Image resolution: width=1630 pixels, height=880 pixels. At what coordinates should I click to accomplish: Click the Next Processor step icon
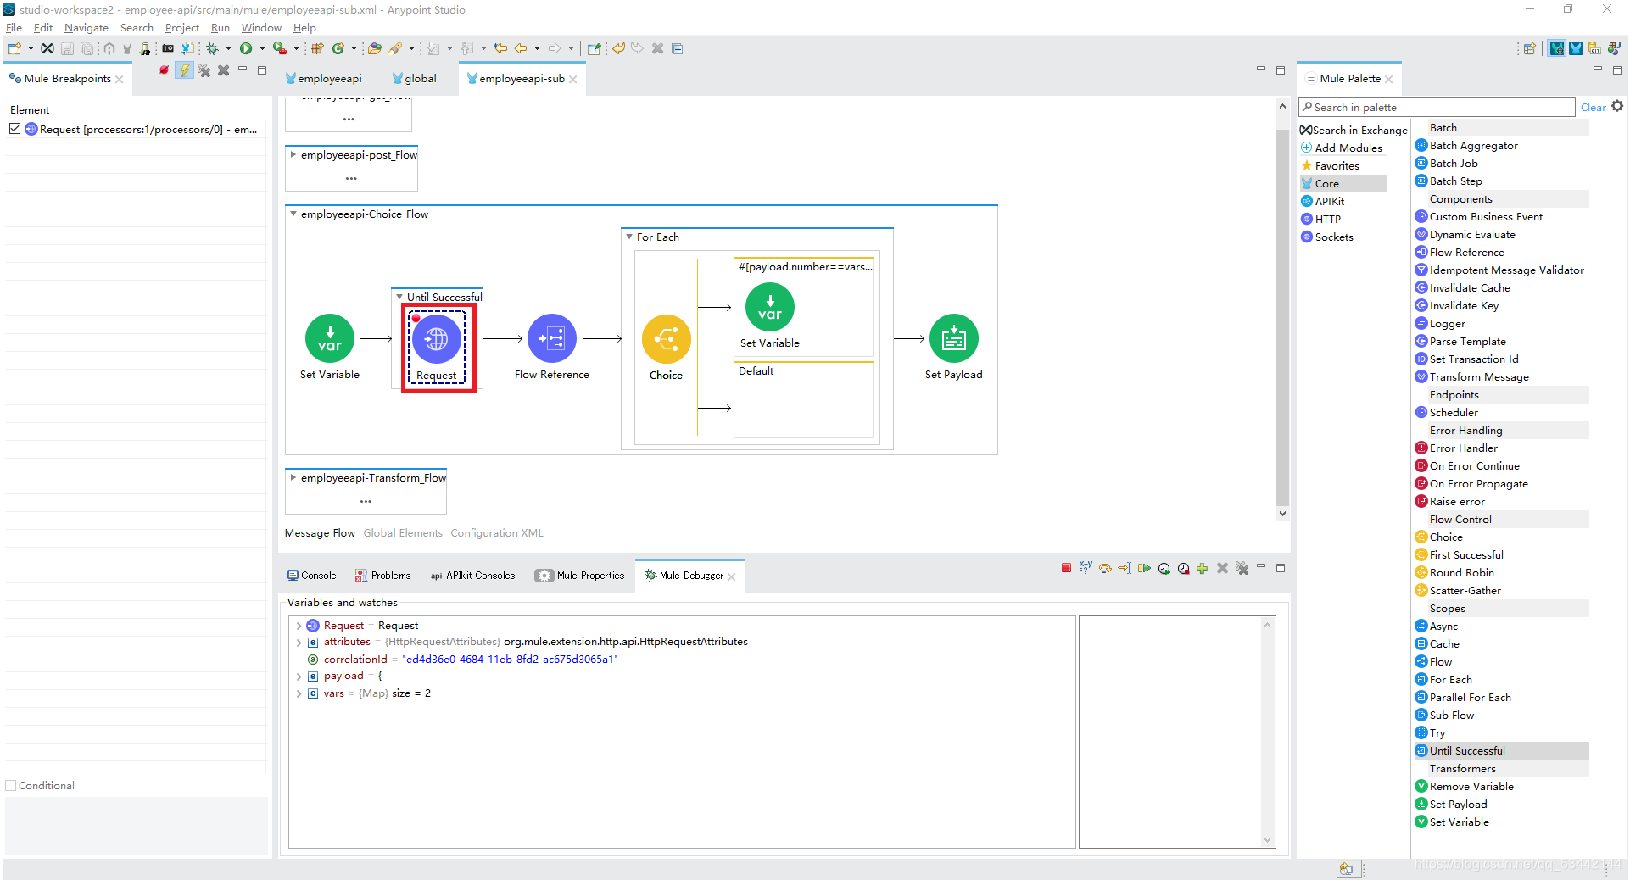coord(1105,568)
